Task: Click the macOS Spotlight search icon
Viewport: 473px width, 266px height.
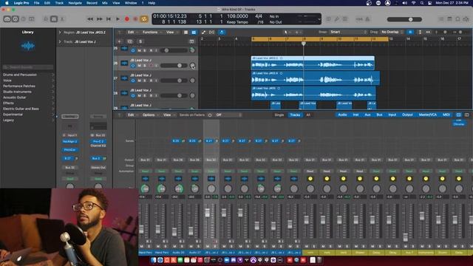Action: coord(422,3)
